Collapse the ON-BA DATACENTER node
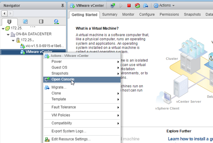This screenshot has width=213, height=143. [x=8, y=35]
